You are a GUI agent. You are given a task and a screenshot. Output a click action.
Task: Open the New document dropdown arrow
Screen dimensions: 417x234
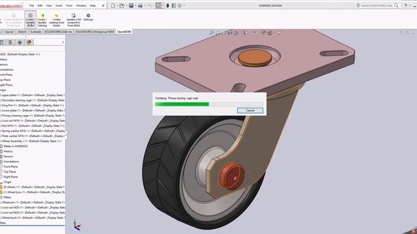(x=117, y=6)
